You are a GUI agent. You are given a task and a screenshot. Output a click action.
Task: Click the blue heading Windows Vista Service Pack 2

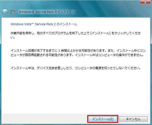pos(44,24)
